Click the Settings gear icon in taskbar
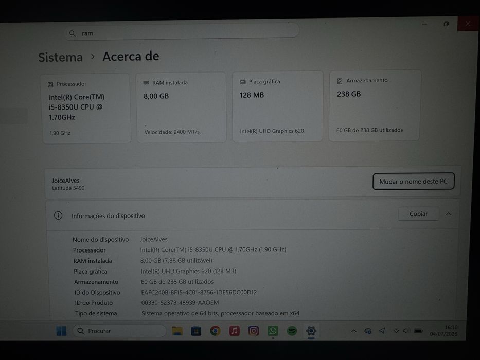The height and width of the screenshot is (360, 480). tap(311, 331)
